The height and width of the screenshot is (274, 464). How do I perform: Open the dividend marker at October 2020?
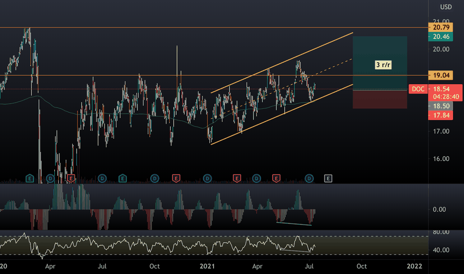pos(155,178)
